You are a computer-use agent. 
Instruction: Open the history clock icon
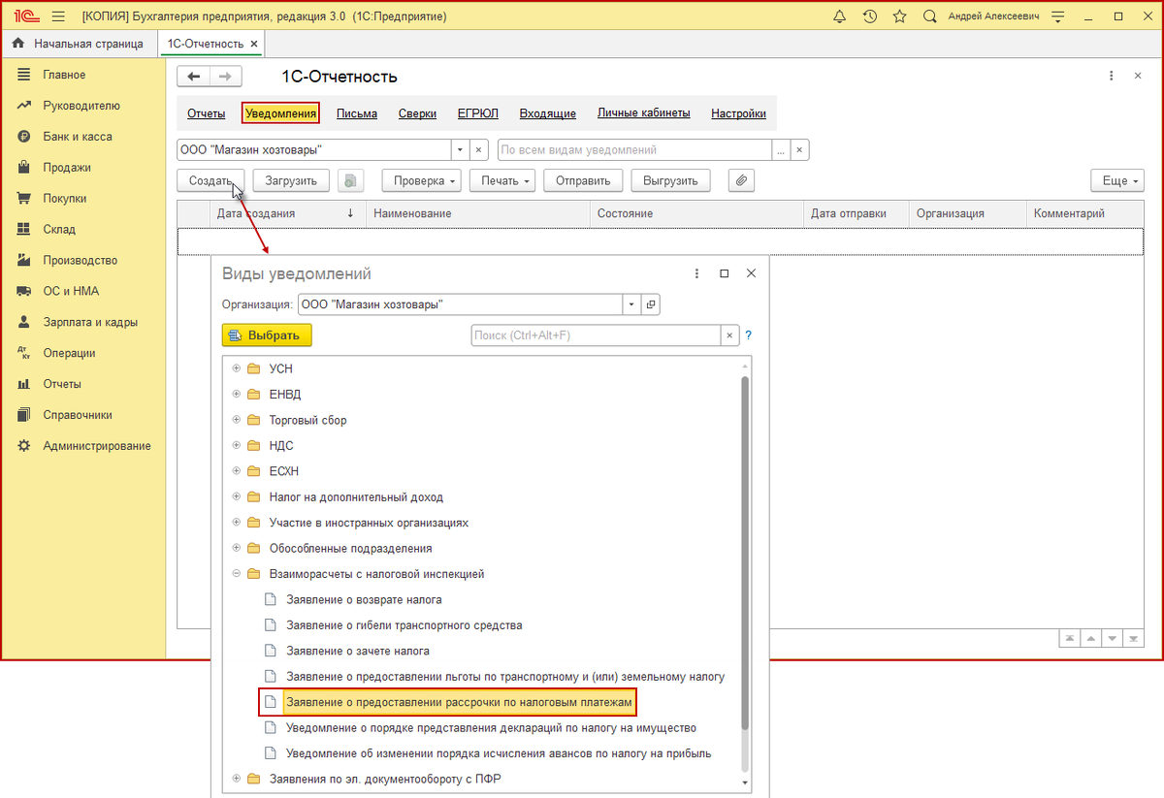click(870, 16)
